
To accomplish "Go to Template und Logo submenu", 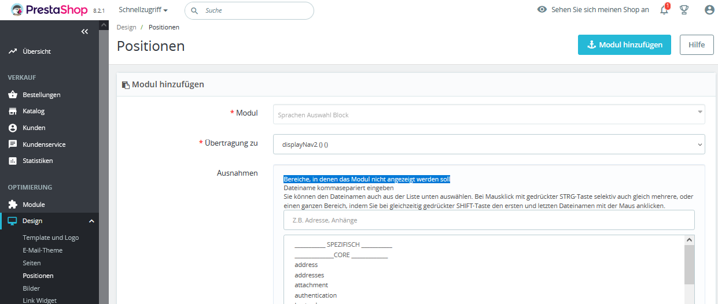I will click(50, 238).
